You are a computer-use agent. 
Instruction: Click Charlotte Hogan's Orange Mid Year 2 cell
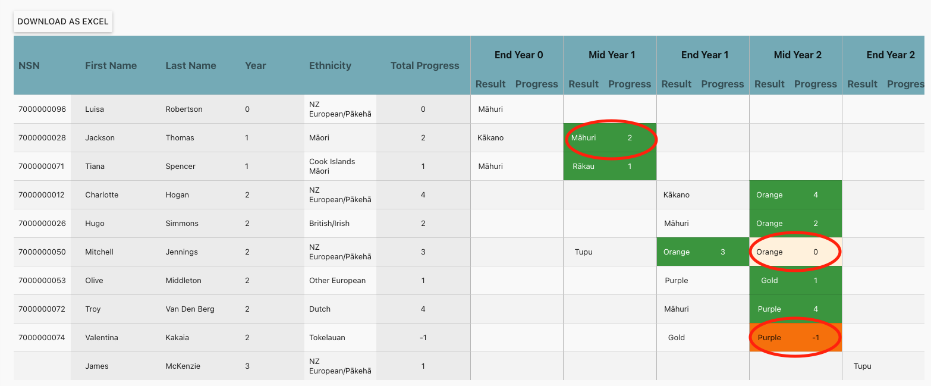click(x=795, y=194)
